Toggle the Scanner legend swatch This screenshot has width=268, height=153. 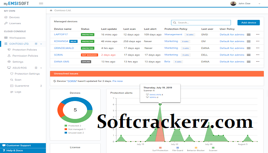[213, 148]
